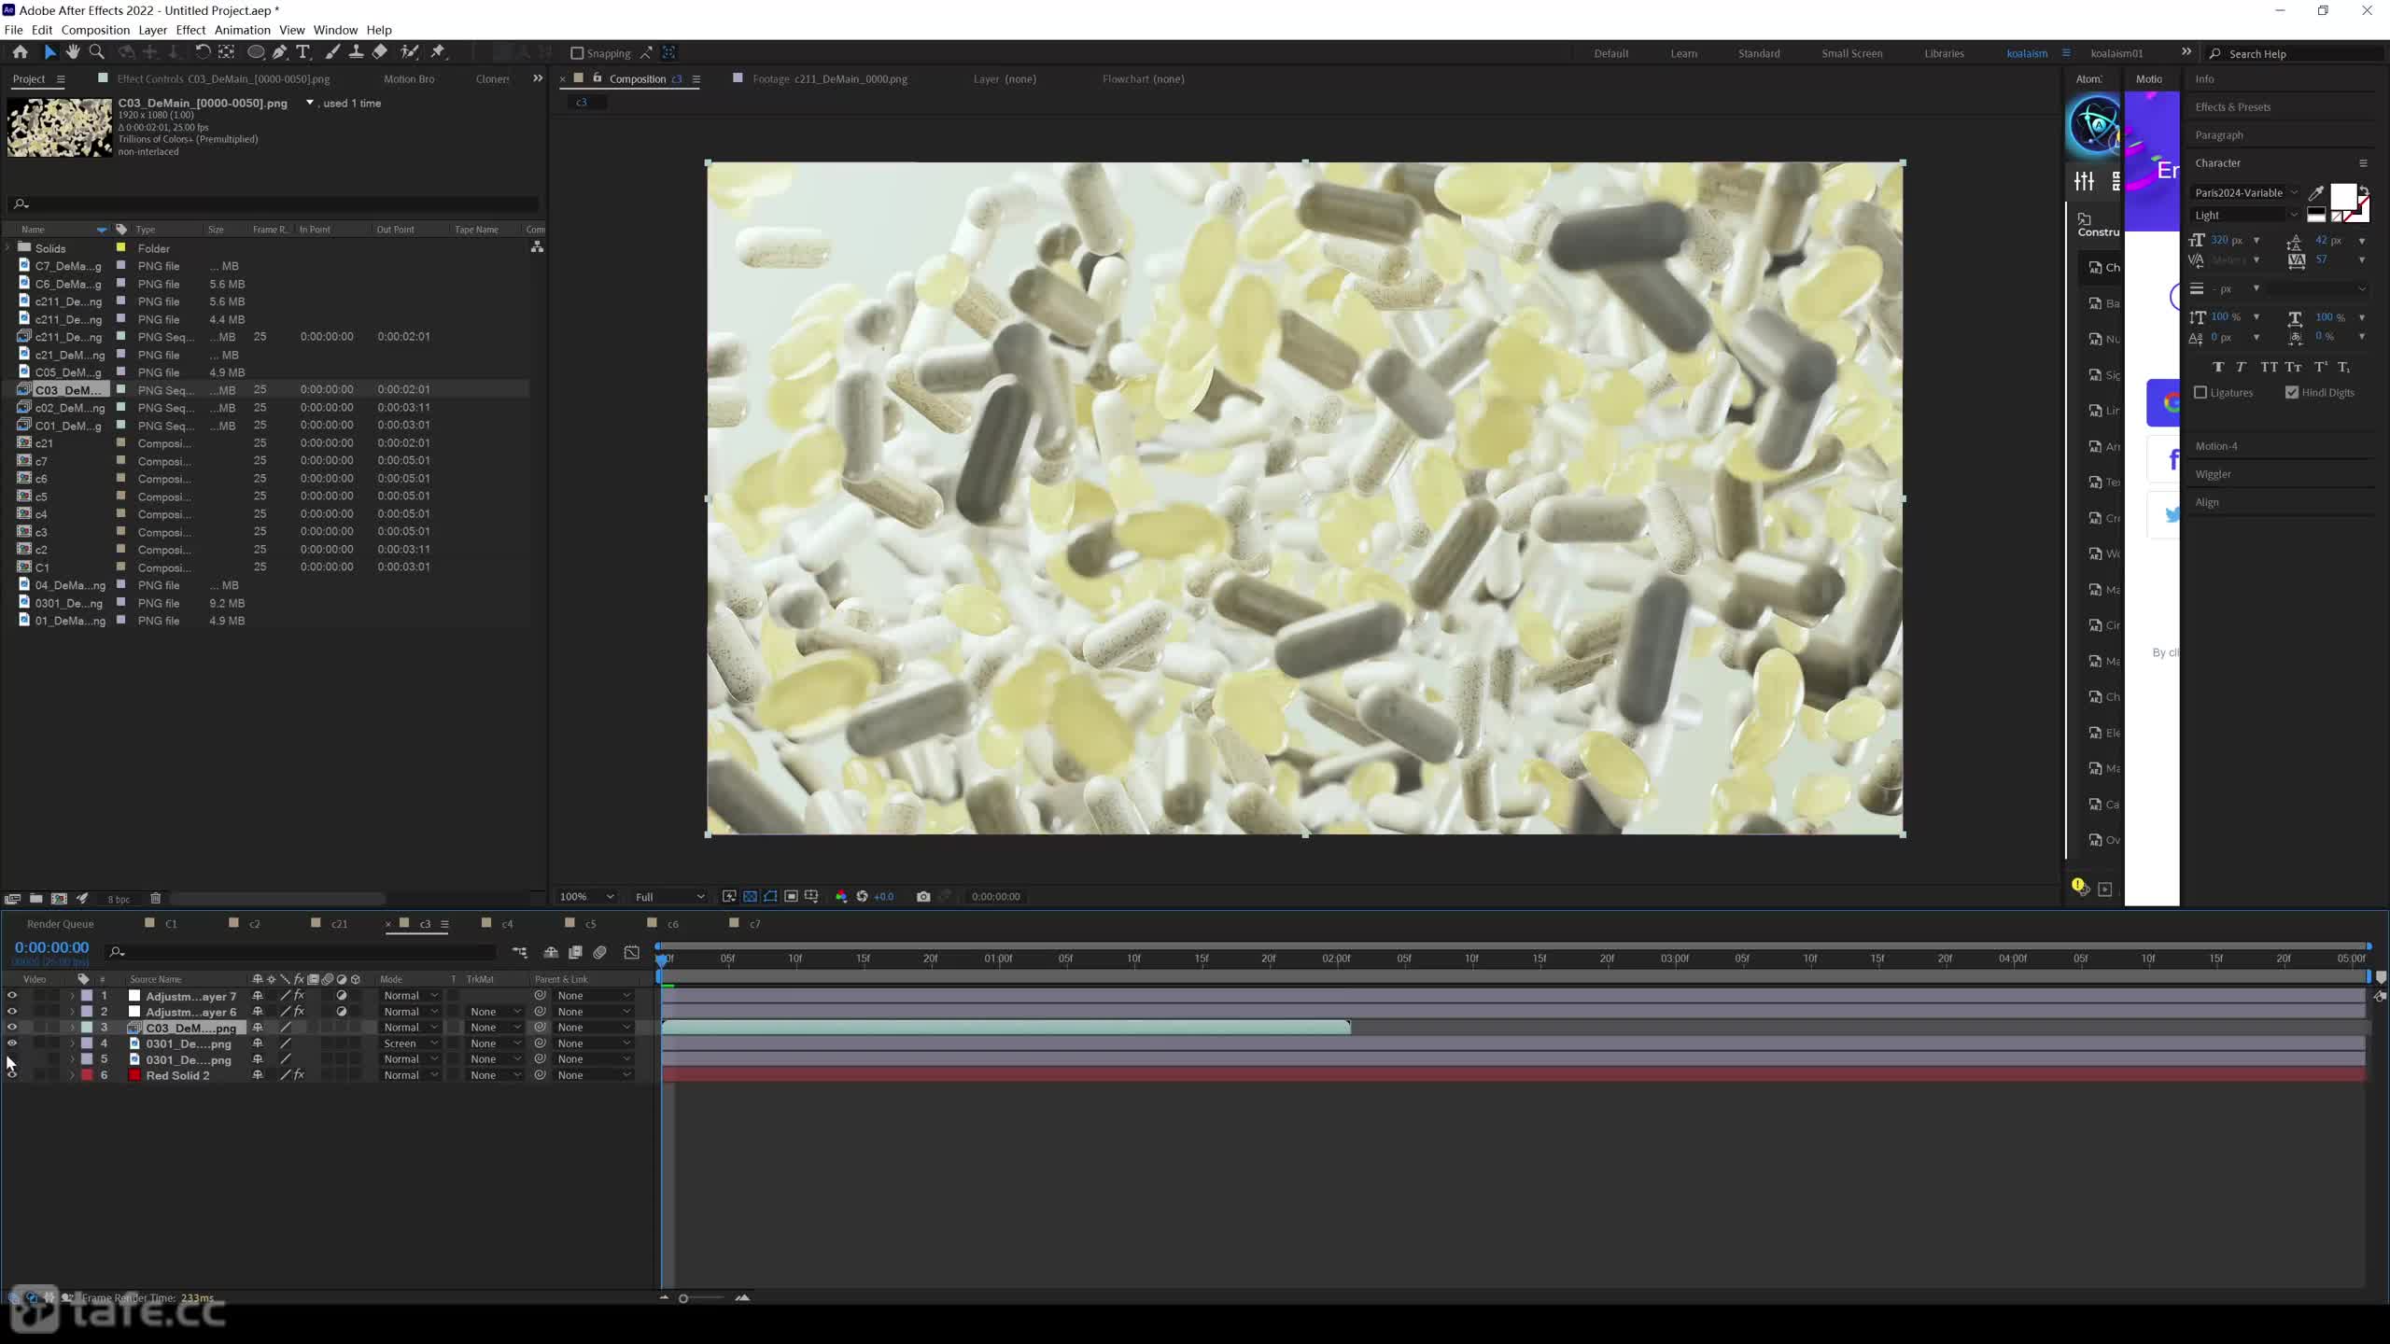Viewport: 2390px width, 1344px height.
Task: Check the Ligatures checkbox
Action: click(2200, 393)
